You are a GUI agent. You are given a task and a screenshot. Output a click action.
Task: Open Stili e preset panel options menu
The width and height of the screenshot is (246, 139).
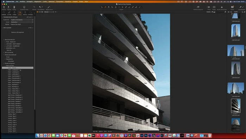coord(33,28)
